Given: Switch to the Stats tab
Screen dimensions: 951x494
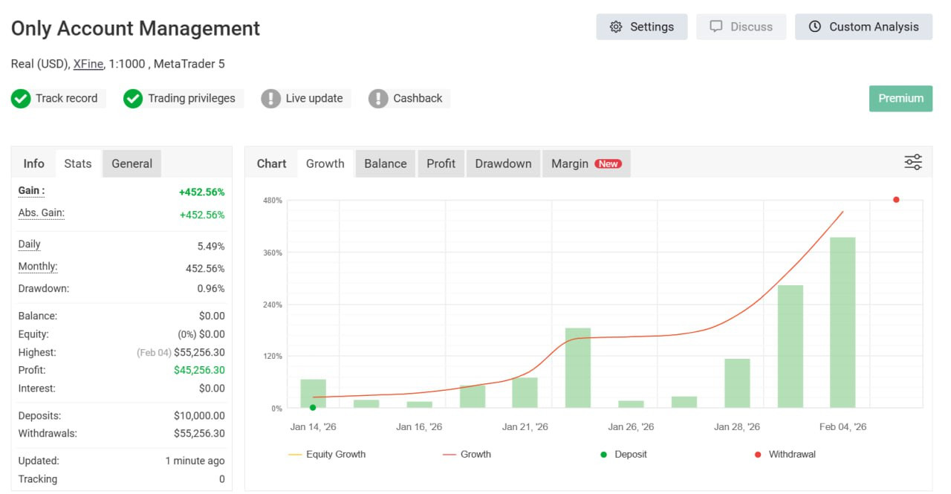Looking at the screenshot, I should (78, 163).
